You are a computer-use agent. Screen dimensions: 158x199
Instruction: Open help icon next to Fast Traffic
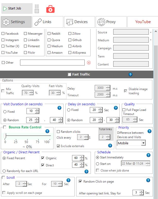[130, 74]
